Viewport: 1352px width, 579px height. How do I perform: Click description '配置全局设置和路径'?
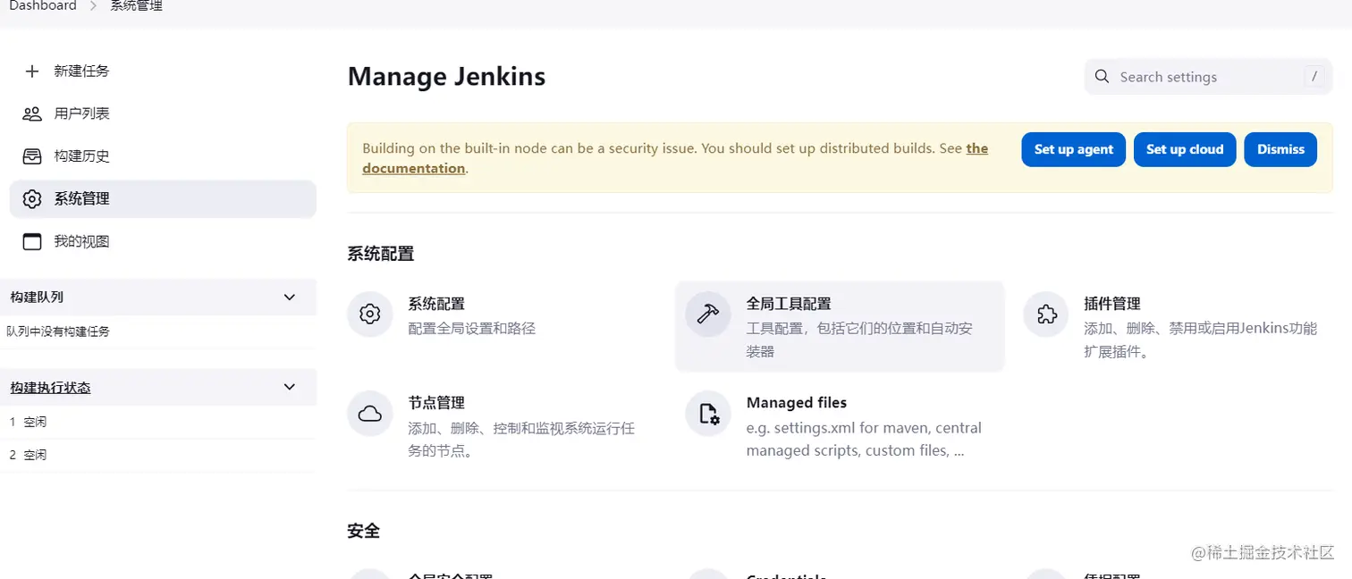pos(472,329)
